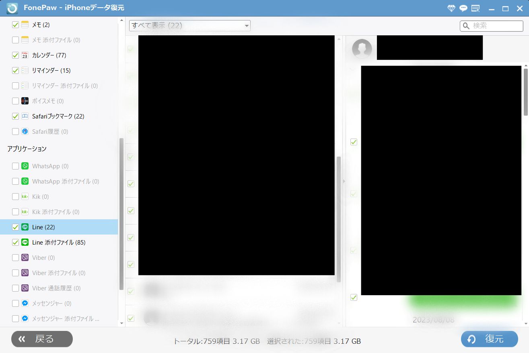Open the chat feedback bubble icon
This screenshot has height=353, width=529.
(x=463, y=8)
